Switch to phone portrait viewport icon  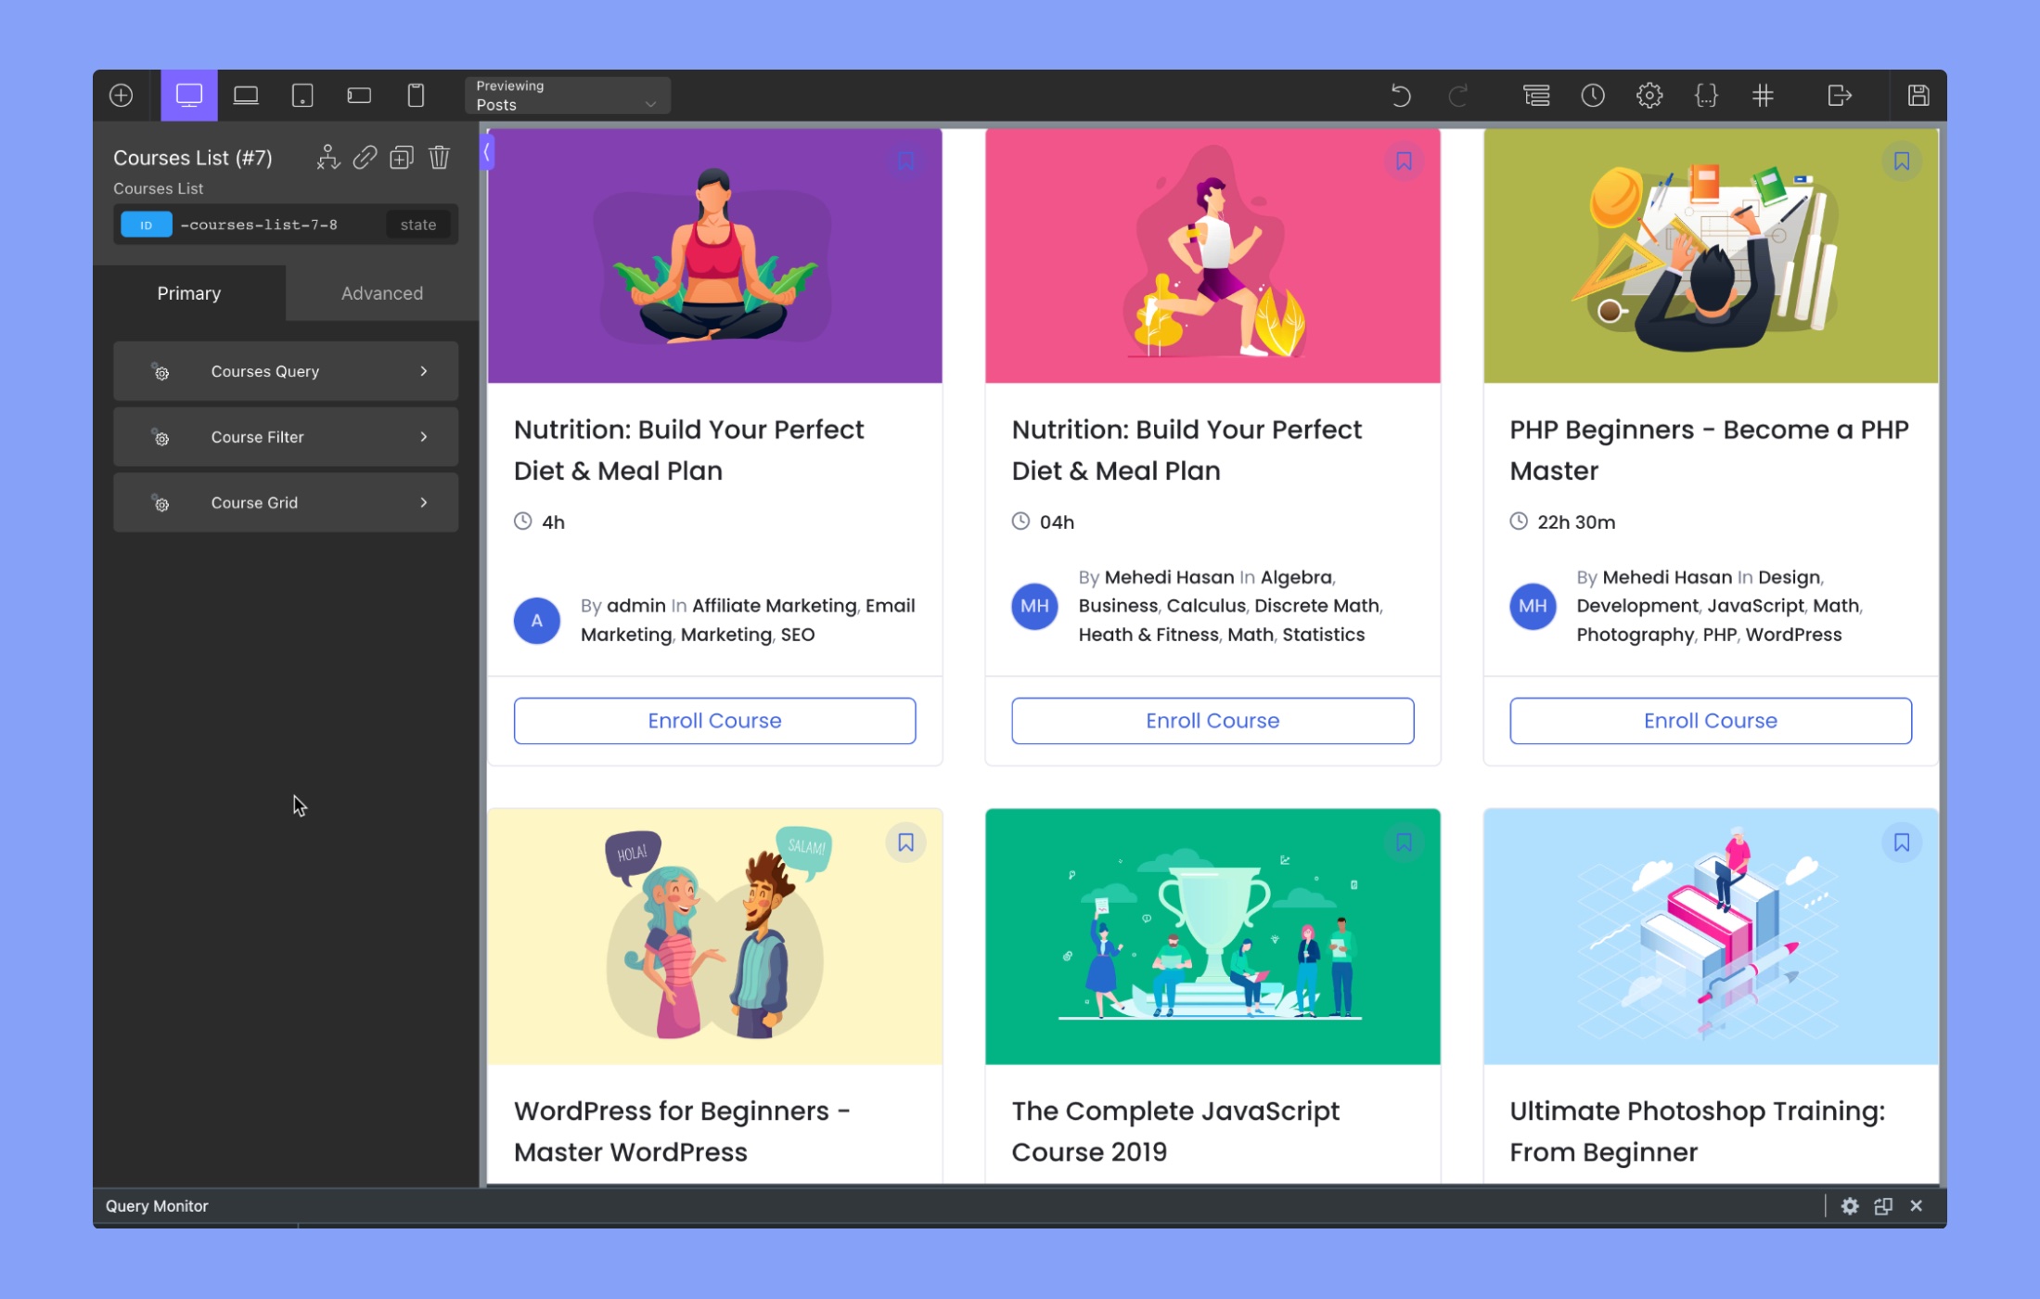(x=416, y=96)
